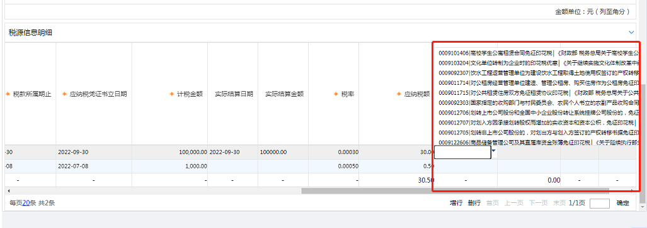Jump to 末页 last page
Screen dimensions: 647x228
click(559, 203)
